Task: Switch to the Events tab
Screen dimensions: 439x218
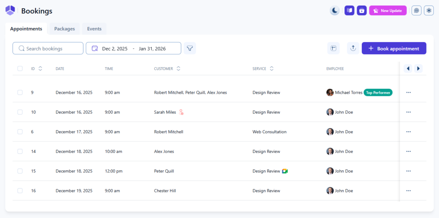Action: [x=94, y=29]
